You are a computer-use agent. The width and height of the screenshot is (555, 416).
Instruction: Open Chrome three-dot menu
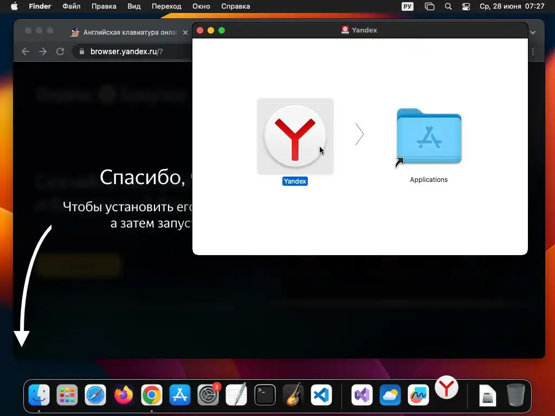tap(533, 51)
